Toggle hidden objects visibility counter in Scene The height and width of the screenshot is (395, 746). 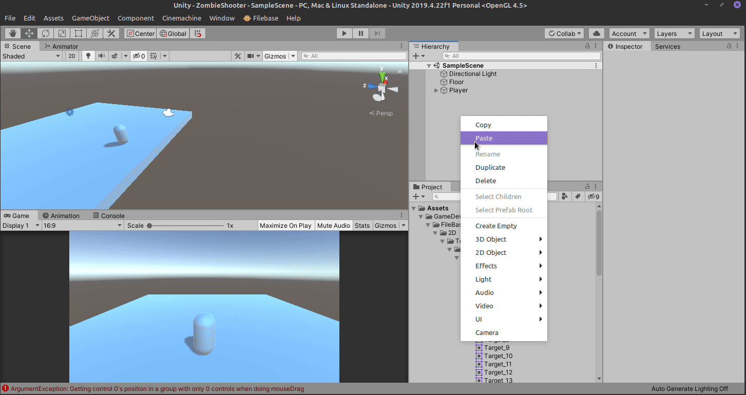tap(139, 56)
